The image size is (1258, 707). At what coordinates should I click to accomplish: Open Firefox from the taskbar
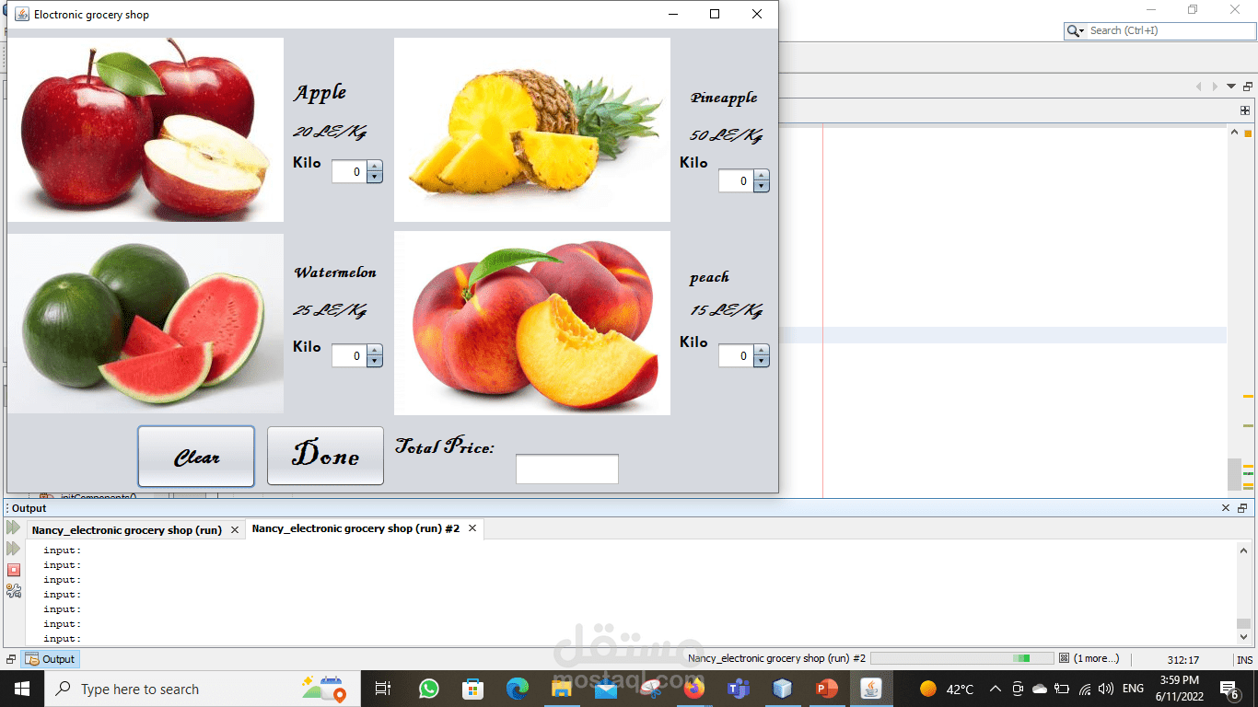694,689
